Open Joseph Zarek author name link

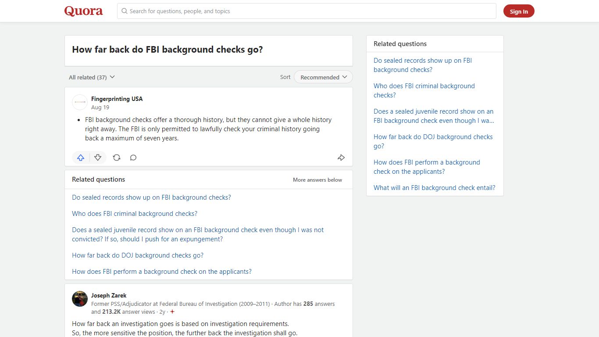click(109, 295)
